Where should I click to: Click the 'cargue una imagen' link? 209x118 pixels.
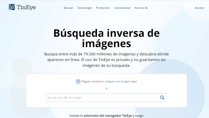[118, 81]
